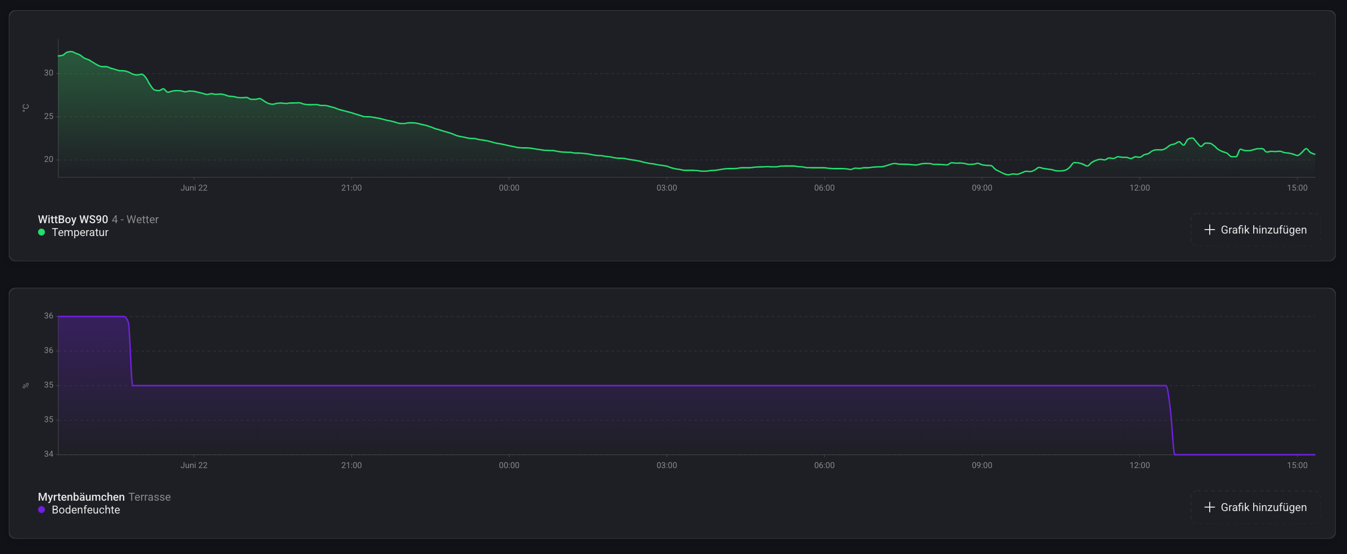Viewport: 1347px width, 554px height.
Task: Open the WittBoy WS90 device title
Action: click(73, 219)
